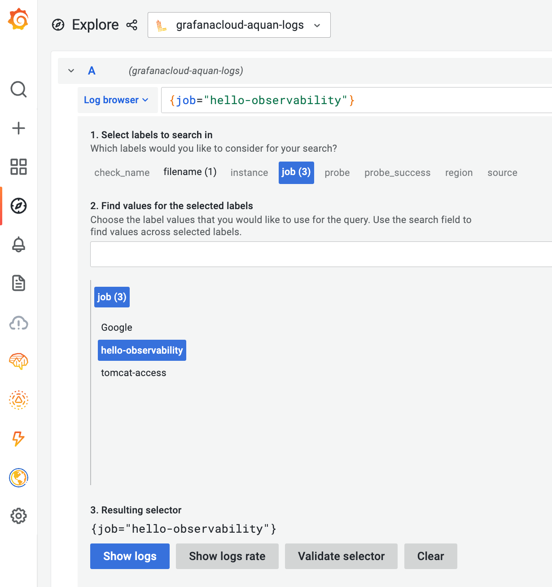Click the Create (+) icon
The height and width of the screenshot is (587, 552).
(18, 128)
